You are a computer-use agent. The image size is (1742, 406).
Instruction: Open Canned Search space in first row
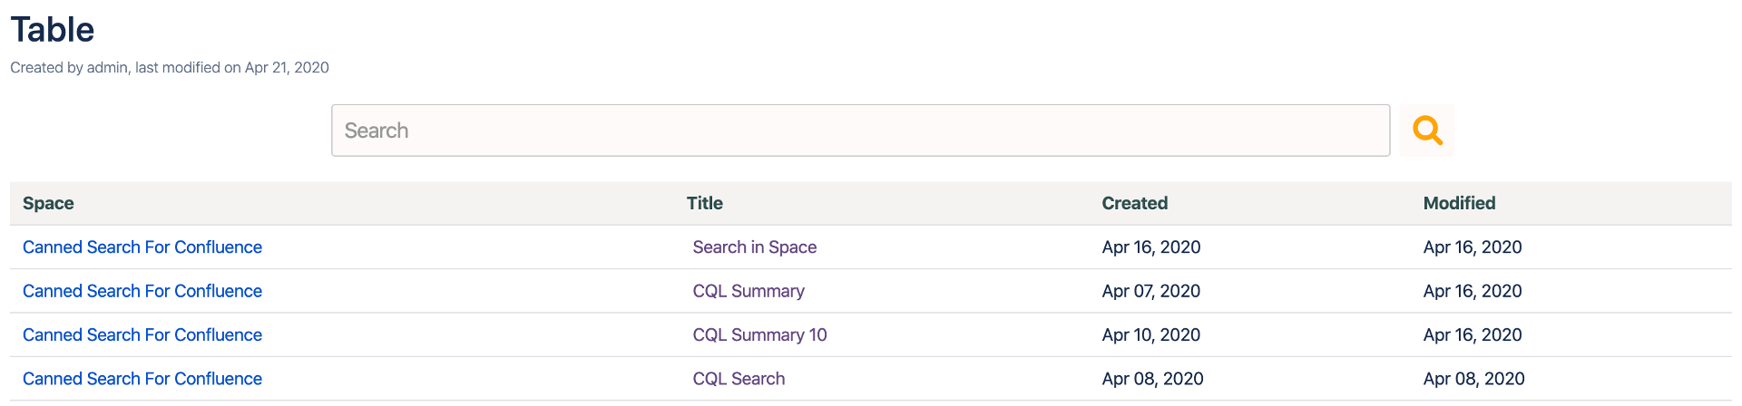point(142,247)
